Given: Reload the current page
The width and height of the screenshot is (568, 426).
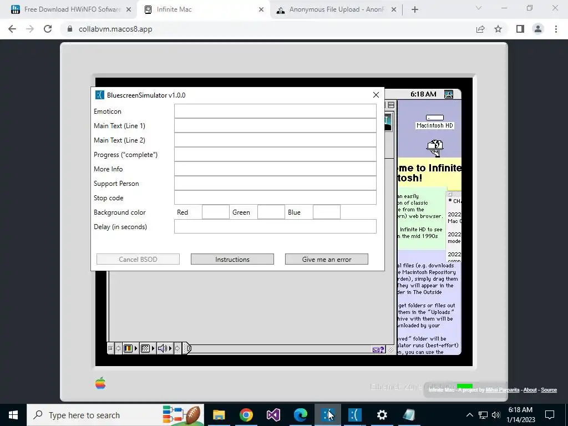Looking at the screenshot, I should coord(48,29).
